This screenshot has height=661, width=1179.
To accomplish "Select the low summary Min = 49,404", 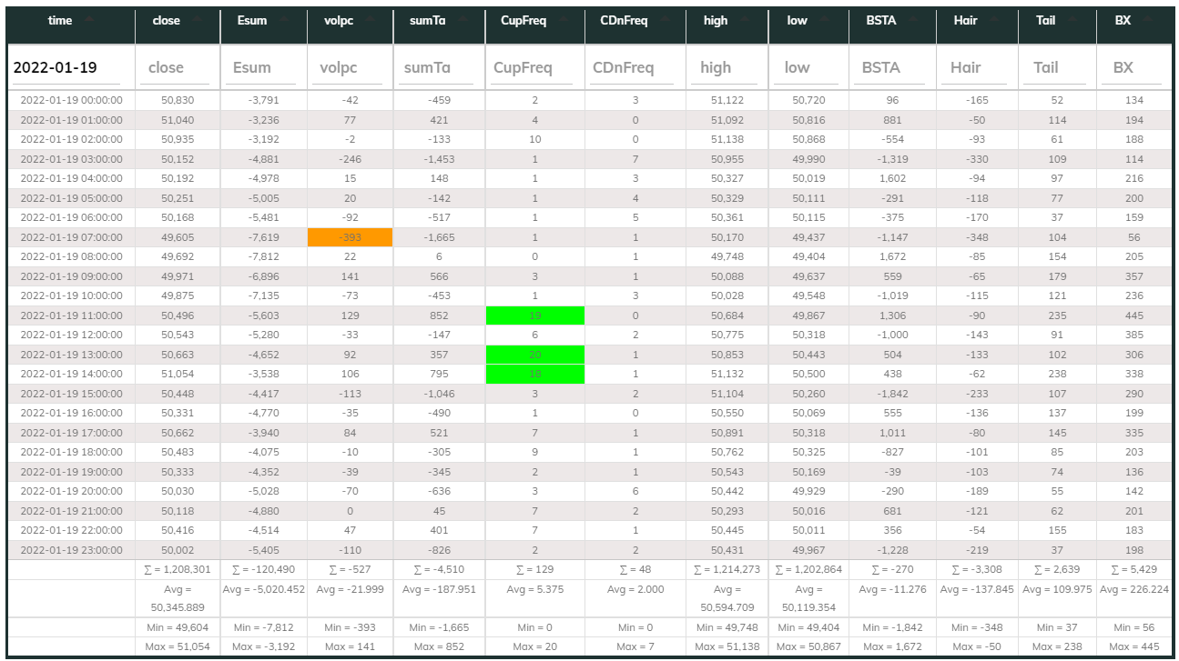I will (x=809, y=627).
